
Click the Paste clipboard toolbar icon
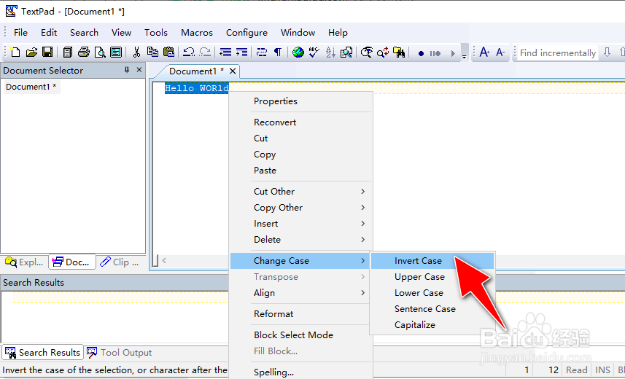pyautogui.click(x=169, y=52)
